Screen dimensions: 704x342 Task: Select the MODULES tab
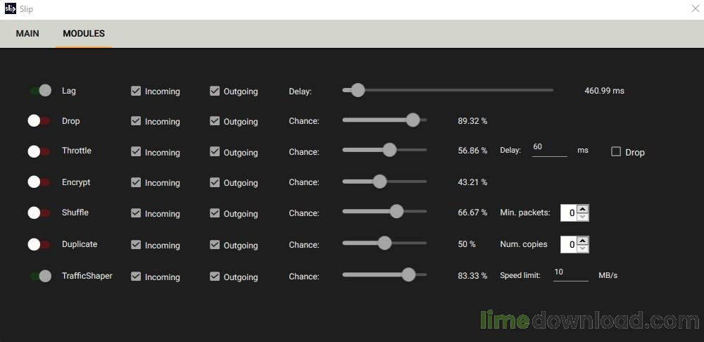(84, 33)
